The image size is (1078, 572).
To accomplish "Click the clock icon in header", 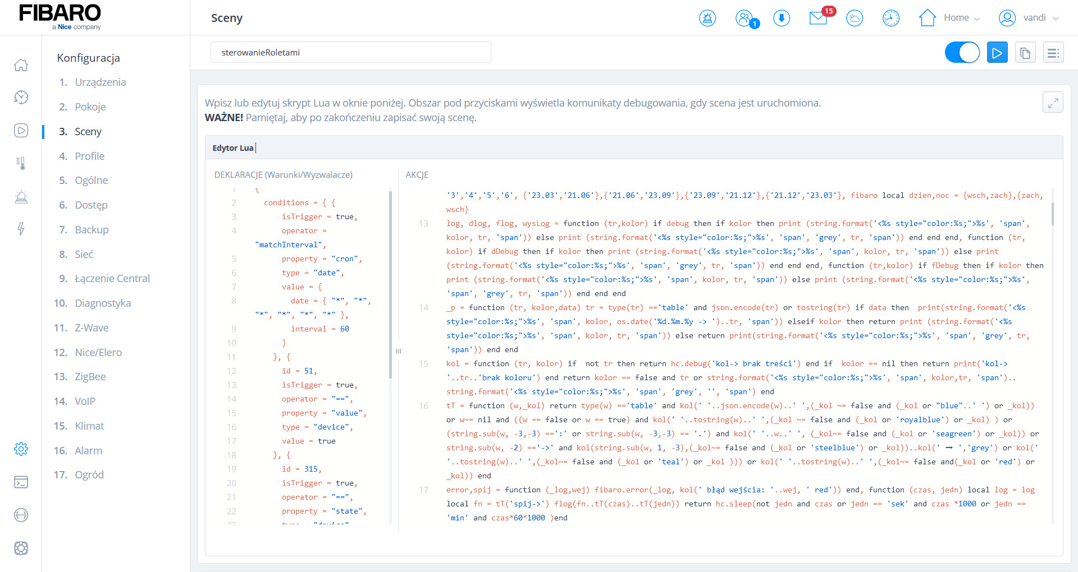I will tap(891, 18).
